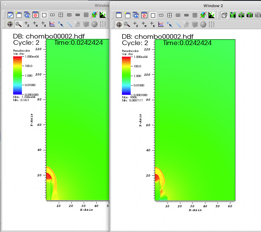
Task: Toggle perspective cube view in Window 2
Action: pyautogui.click(x=224, y=15)
